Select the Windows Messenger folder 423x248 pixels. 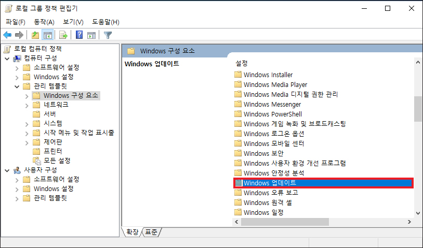(272, 104)
